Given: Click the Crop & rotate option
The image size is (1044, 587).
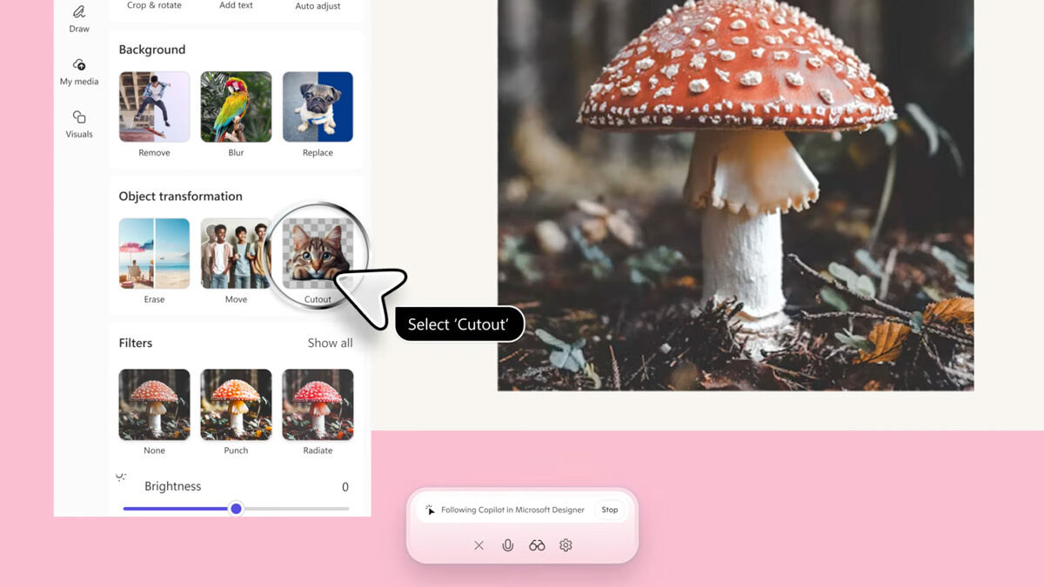Looking at the screenshot, I should click(x=154, y=5).
